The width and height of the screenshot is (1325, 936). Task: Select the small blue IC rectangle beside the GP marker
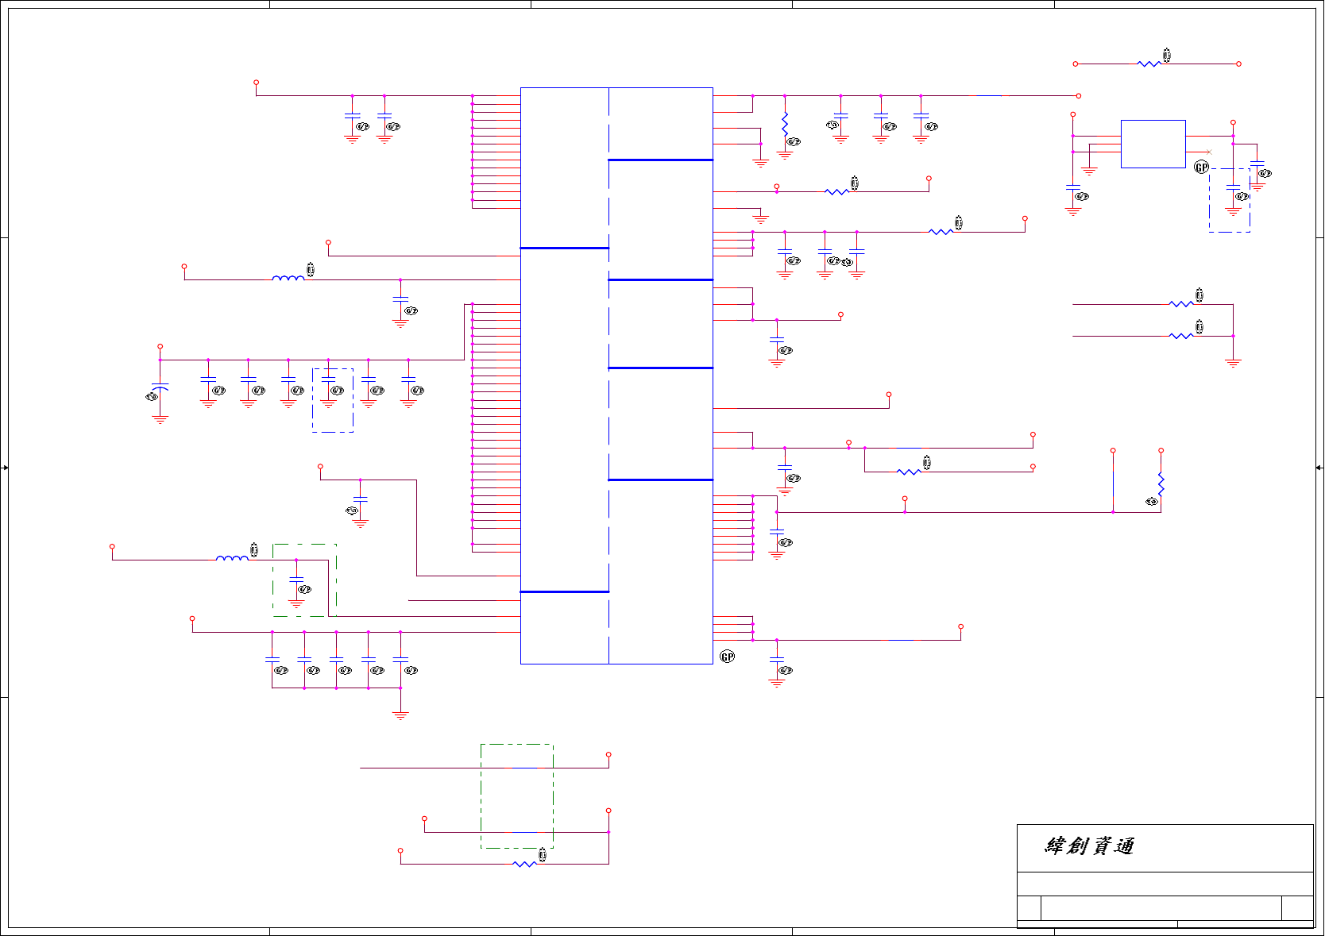point(1153,144)
